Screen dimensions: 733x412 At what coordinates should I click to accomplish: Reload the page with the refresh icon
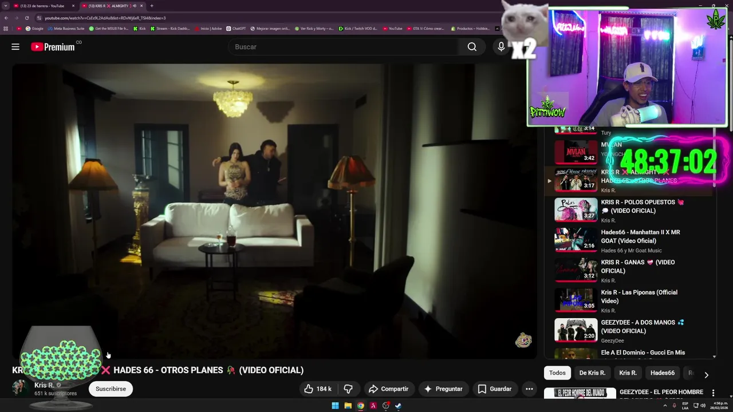click(27, 18)
